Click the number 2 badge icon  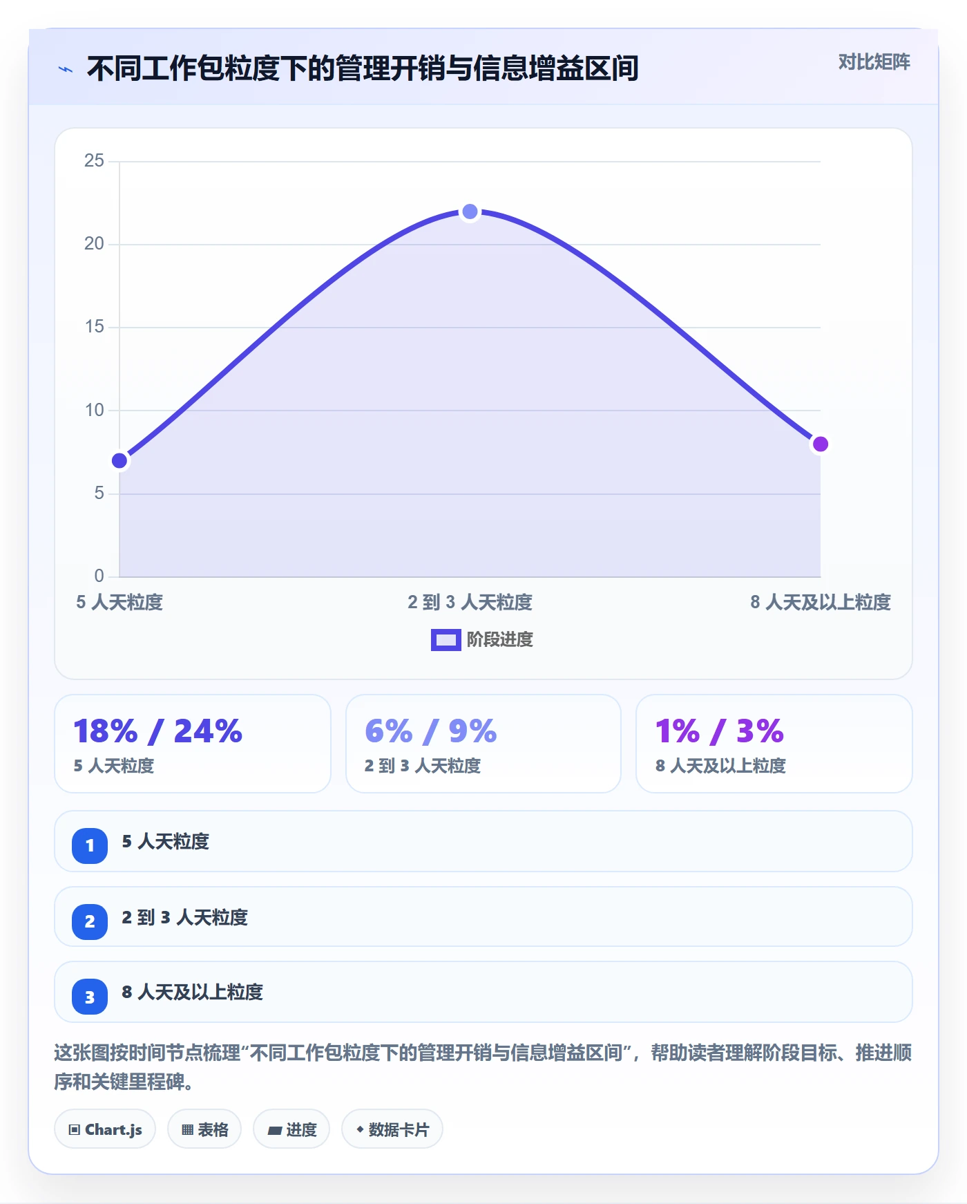(90, 921)
